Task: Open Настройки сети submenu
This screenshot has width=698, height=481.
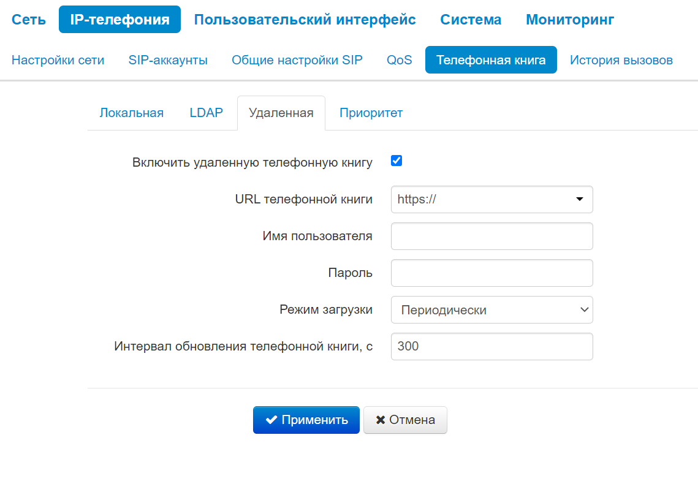Action: 58,60
